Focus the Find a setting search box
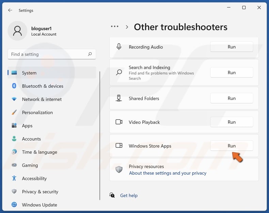This screenshot has height=213, width=269. (x=48, y=54)
